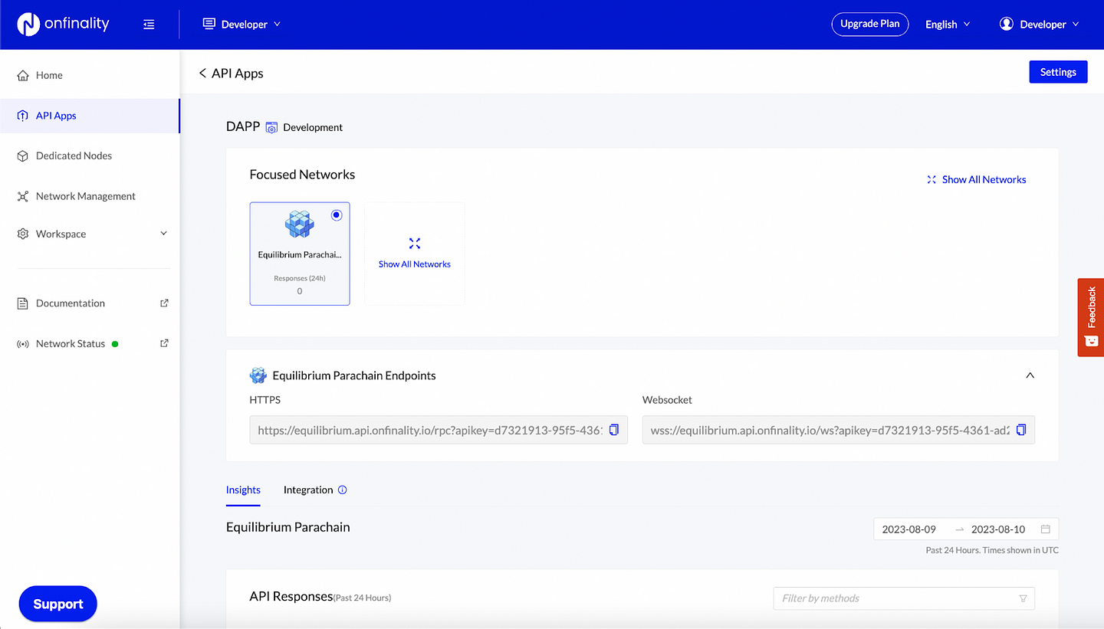Open the Developer workspace dropdown
This screenshot has height=629, width=1104.
[242, 25]
